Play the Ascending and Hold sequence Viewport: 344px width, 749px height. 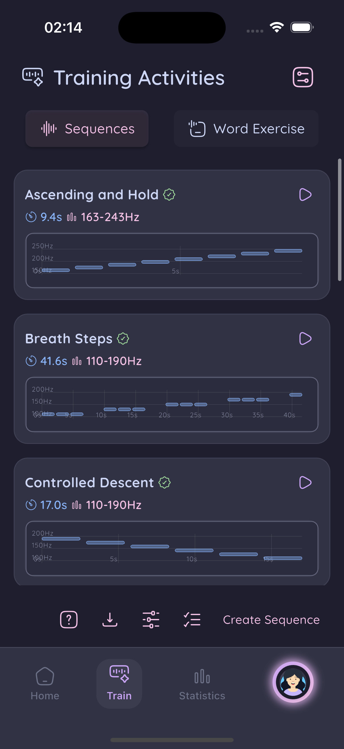tap(305, 195)
